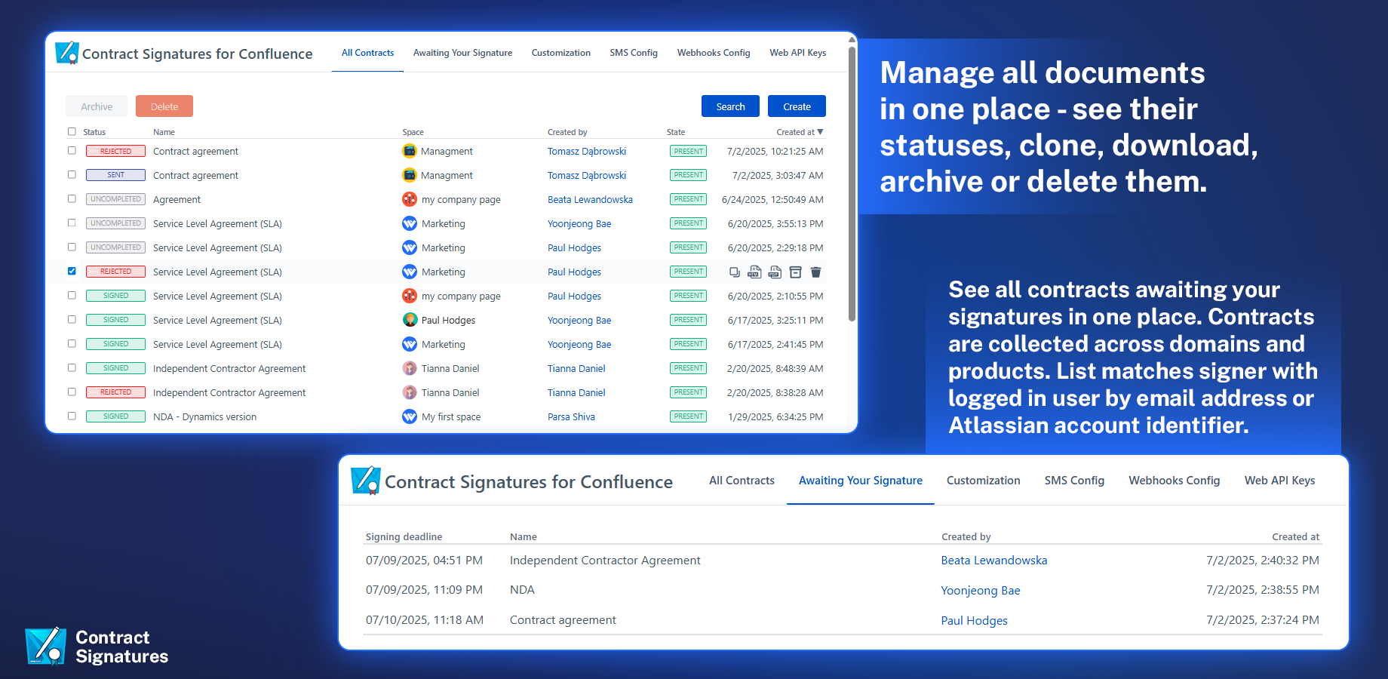Open Awaiting Your Signature tab in top window

(462, 53)
